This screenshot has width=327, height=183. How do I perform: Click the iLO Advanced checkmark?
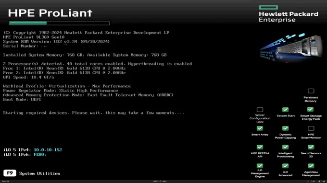[x=285, y=166]
